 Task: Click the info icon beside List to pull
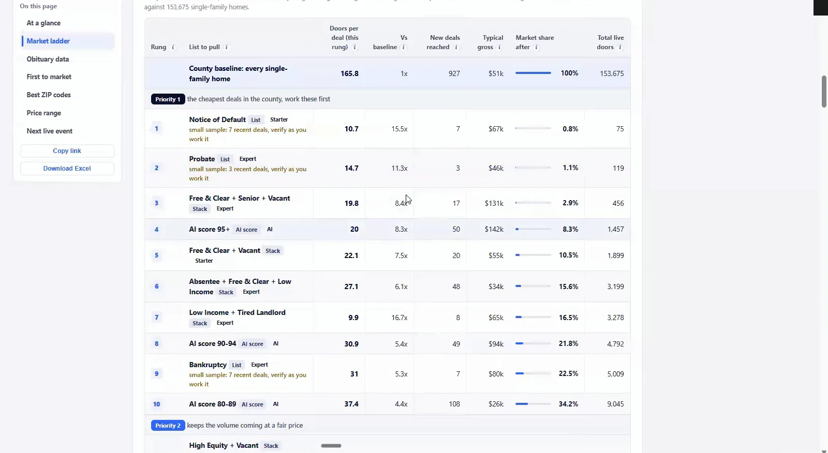(x=226, y=48)
